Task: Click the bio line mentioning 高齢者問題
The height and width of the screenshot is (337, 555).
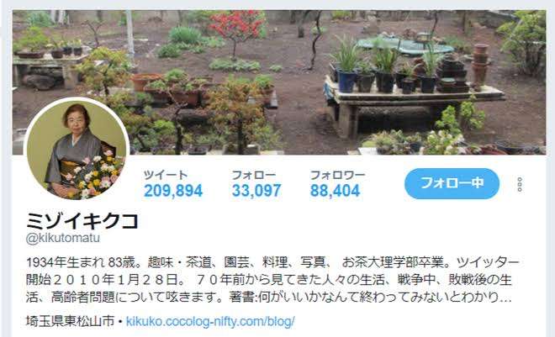Action: coord(269,298)
